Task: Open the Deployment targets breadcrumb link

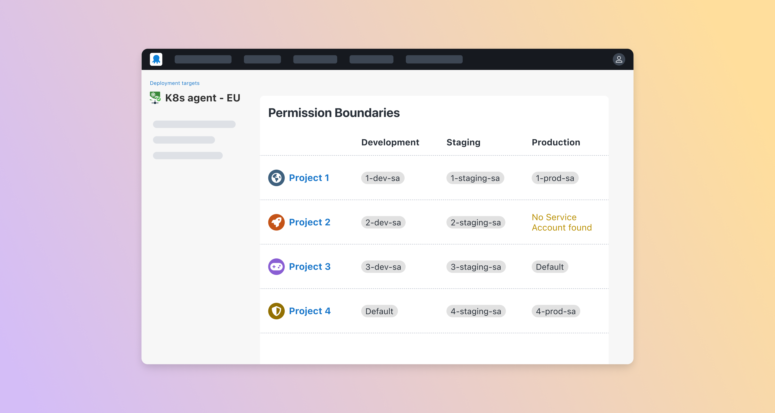Action: 174,83
